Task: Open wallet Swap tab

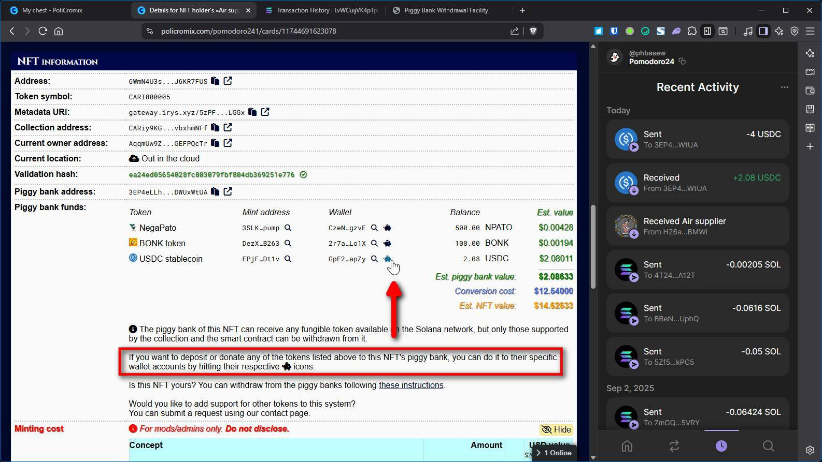Action: click(x=674, y=446)
